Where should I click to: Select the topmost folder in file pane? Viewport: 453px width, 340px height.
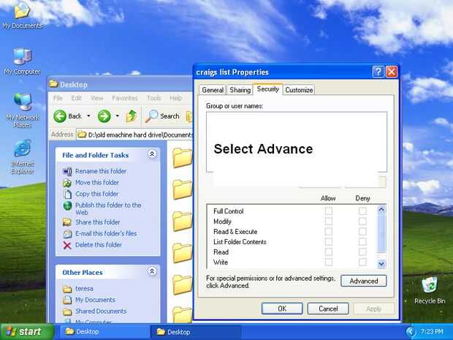(183, 157)
